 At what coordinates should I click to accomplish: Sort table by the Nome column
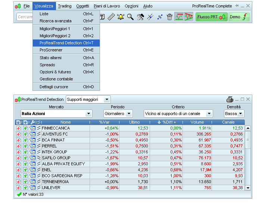[x=66, y=122]
